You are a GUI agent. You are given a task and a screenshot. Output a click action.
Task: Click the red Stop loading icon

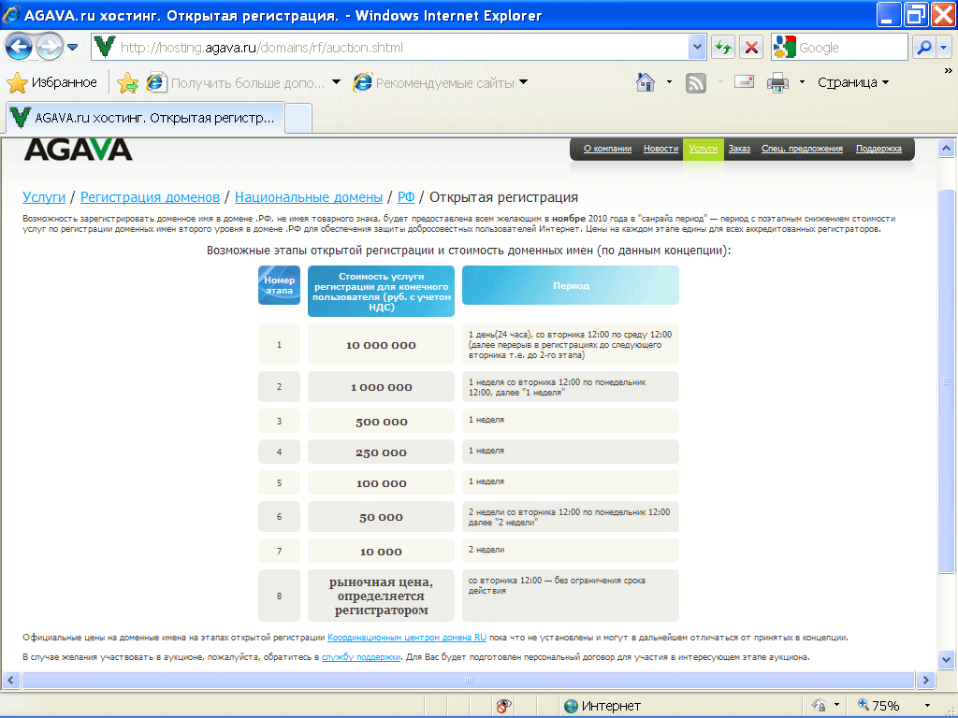tap(752, 47)
